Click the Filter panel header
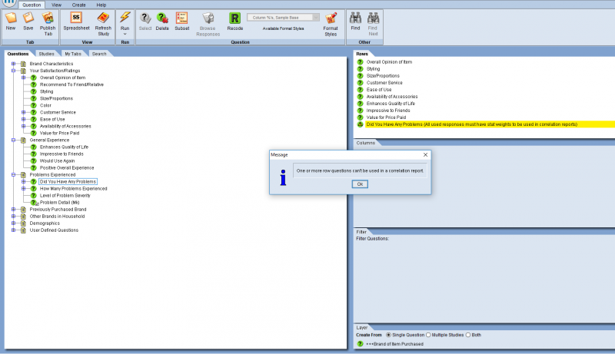615x354 pixels. [x=361, y=232]
